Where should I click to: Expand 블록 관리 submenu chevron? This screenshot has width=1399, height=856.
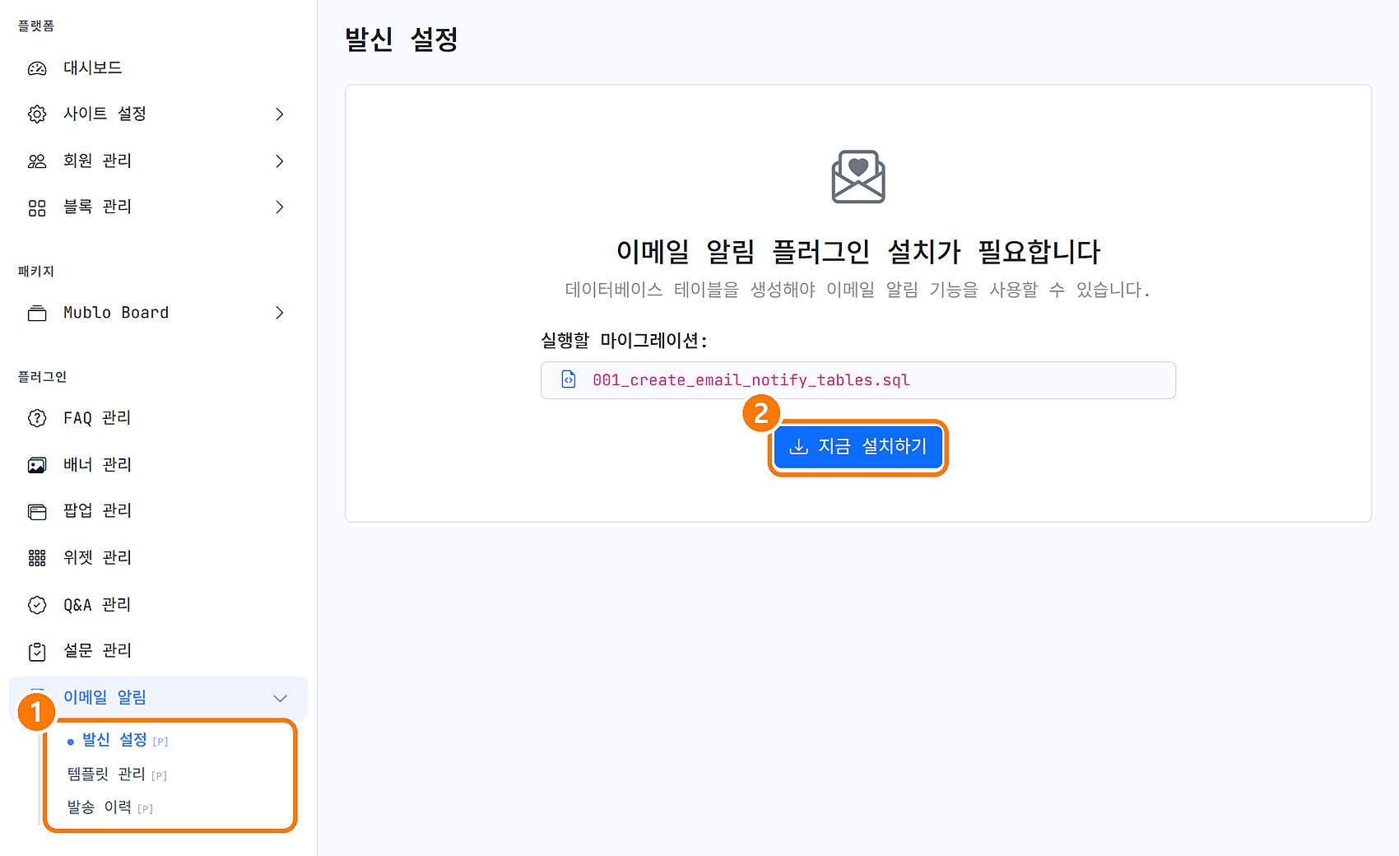(x=280, y=207)
